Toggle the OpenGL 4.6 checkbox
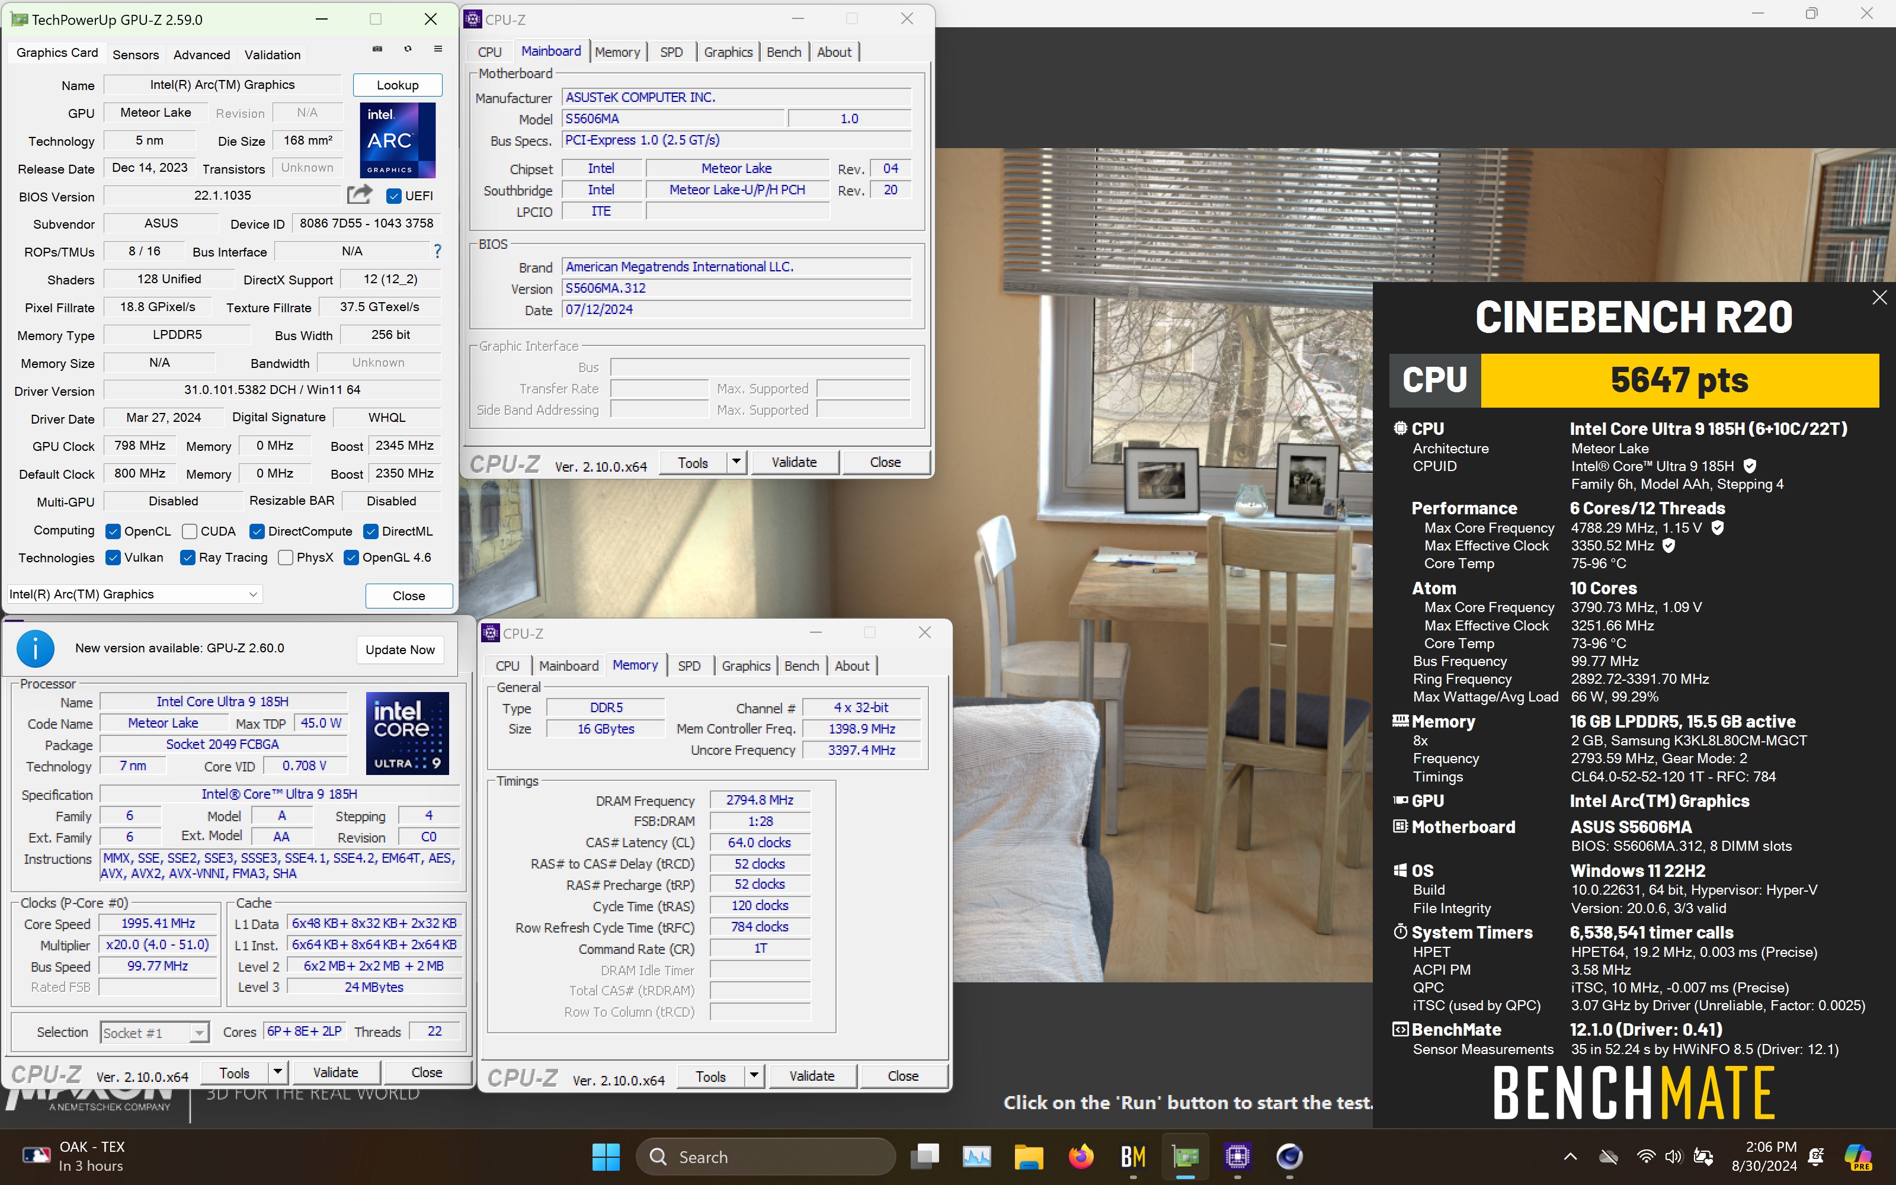1896x1185 pixels. (x=351, y=558)
